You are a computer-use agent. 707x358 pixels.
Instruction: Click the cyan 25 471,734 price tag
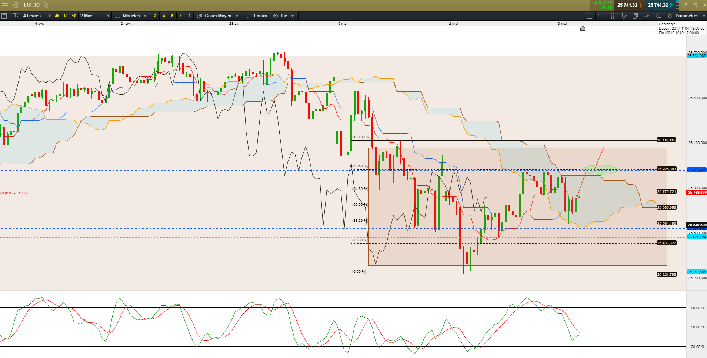click(x=697, y=237)
